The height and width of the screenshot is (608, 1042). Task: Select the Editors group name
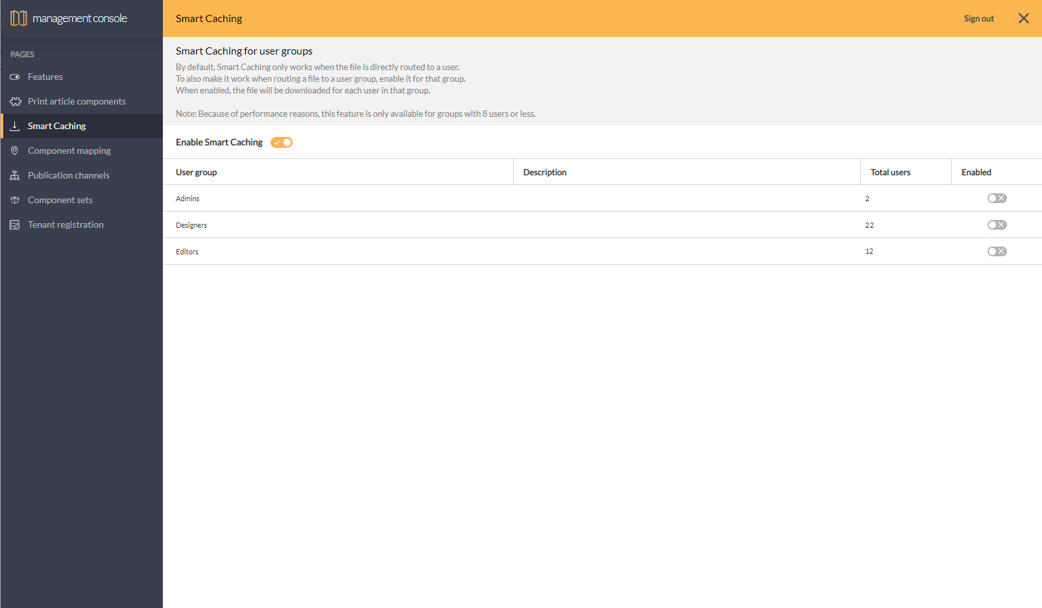187,252
